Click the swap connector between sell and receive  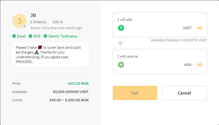pos(121,43)
